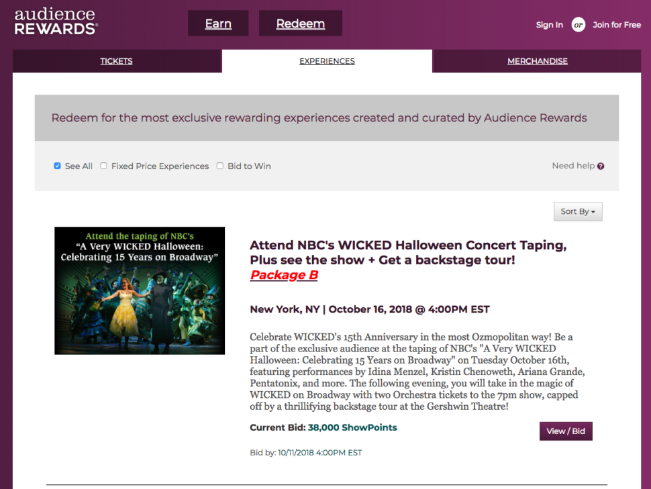
Task: Uncheck the See All checkbox
Action: coord(57,166)
